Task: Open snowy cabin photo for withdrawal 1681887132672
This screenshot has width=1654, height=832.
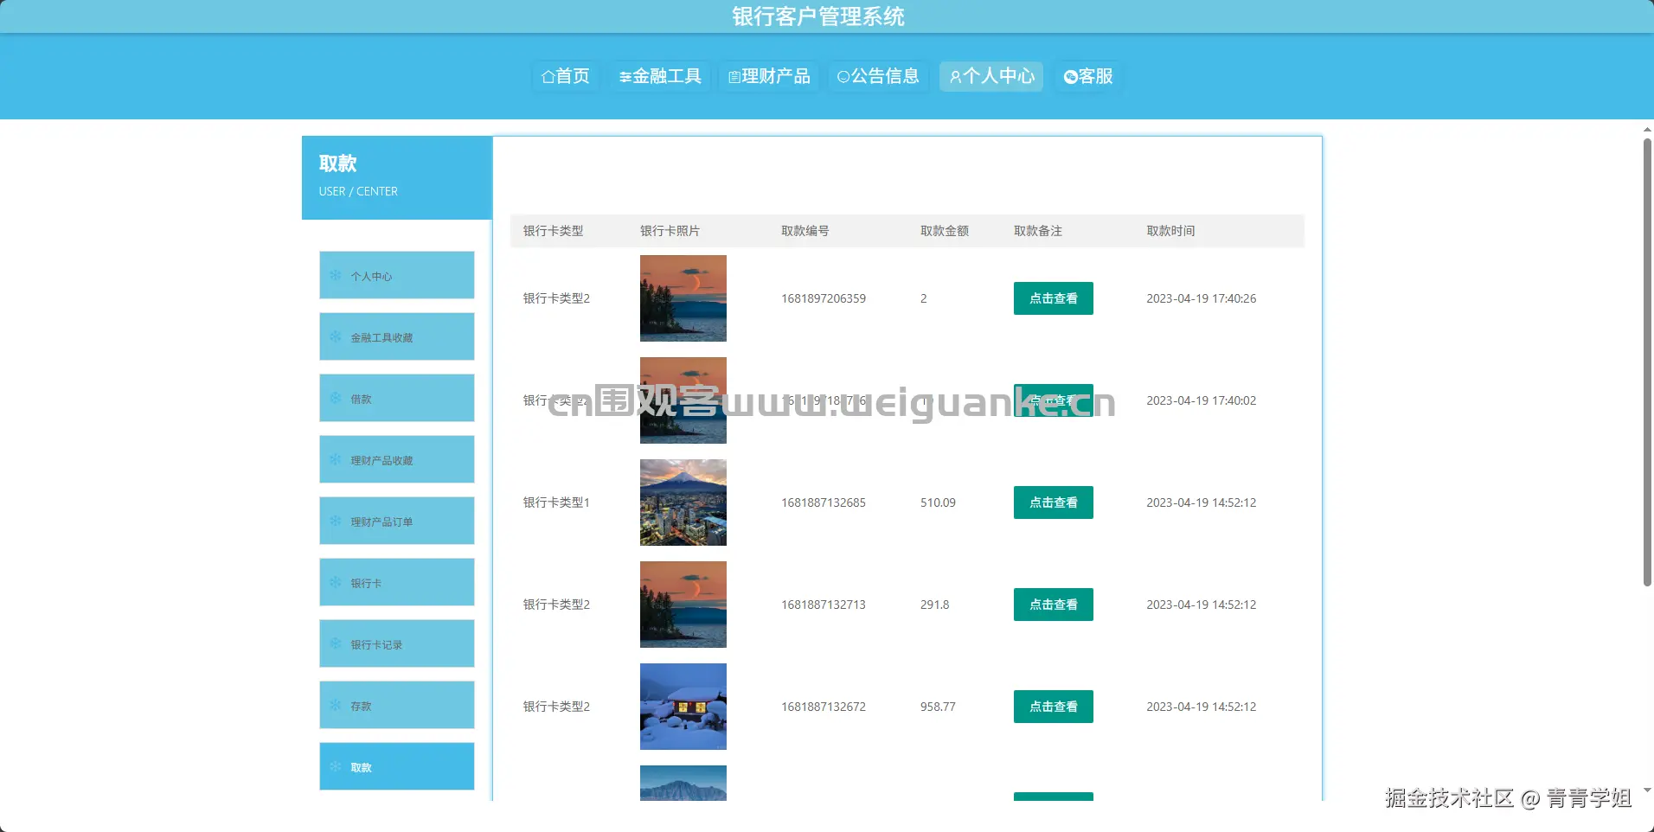Action: click(683, 707)
